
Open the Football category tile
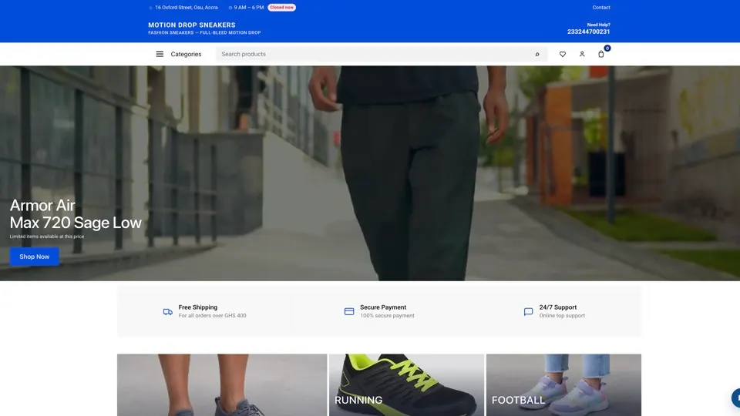[563, 385]
